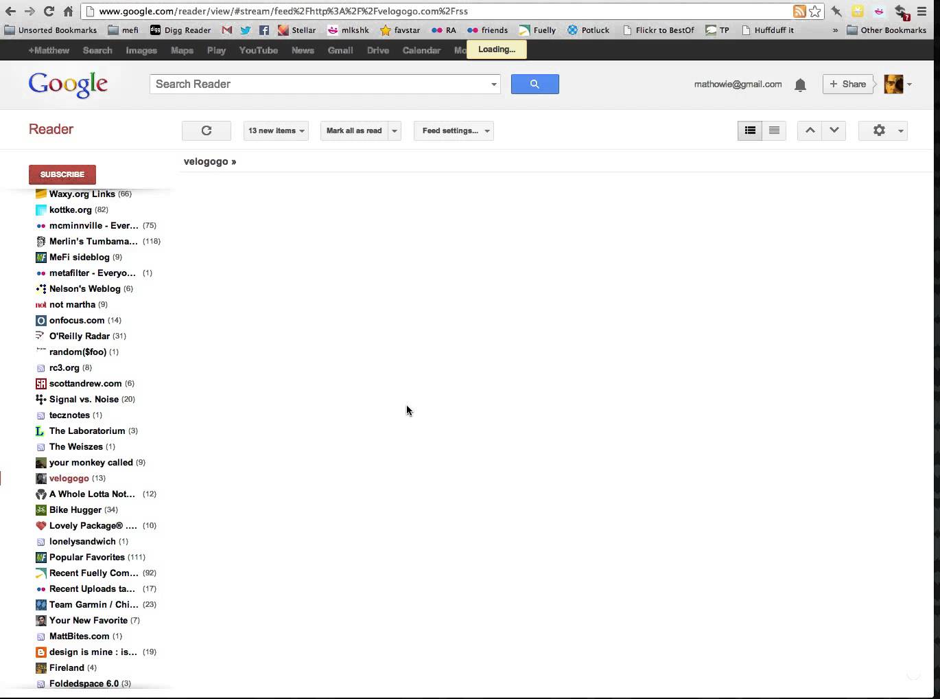Open the Twitter bookmark icon
The image size is (940, 699).
point(245,30)
